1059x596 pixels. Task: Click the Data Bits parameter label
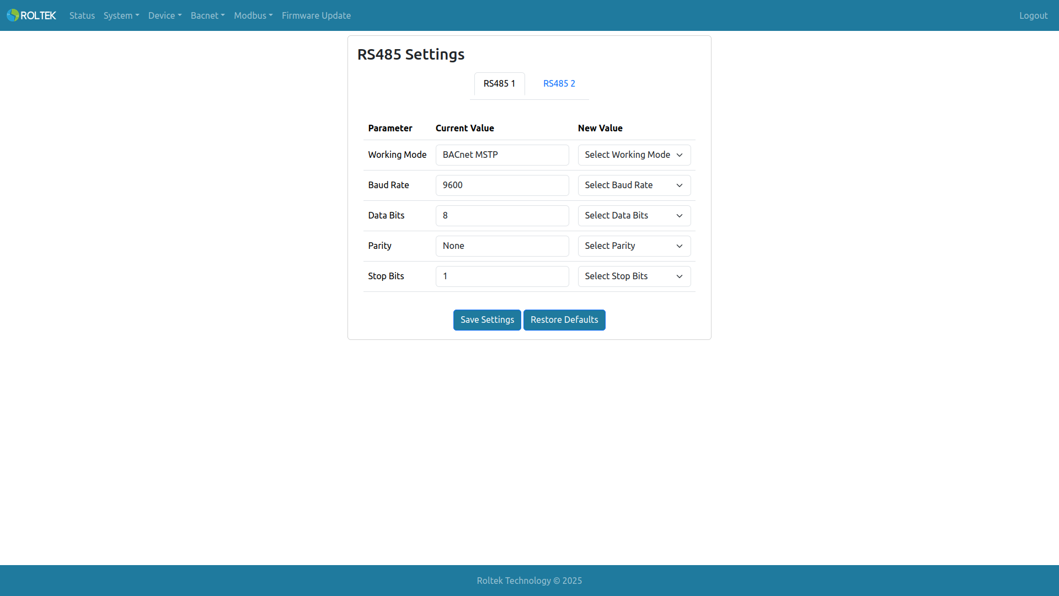(x=386, y=215)
